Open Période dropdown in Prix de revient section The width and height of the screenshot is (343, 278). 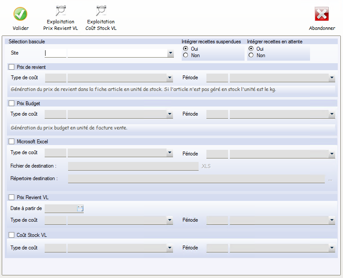pos(332,78)
